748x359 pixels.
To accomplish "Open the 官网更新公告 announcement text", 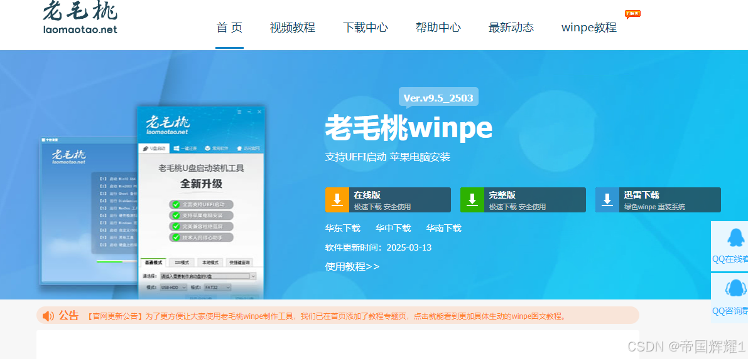I will tap(327, 316).
